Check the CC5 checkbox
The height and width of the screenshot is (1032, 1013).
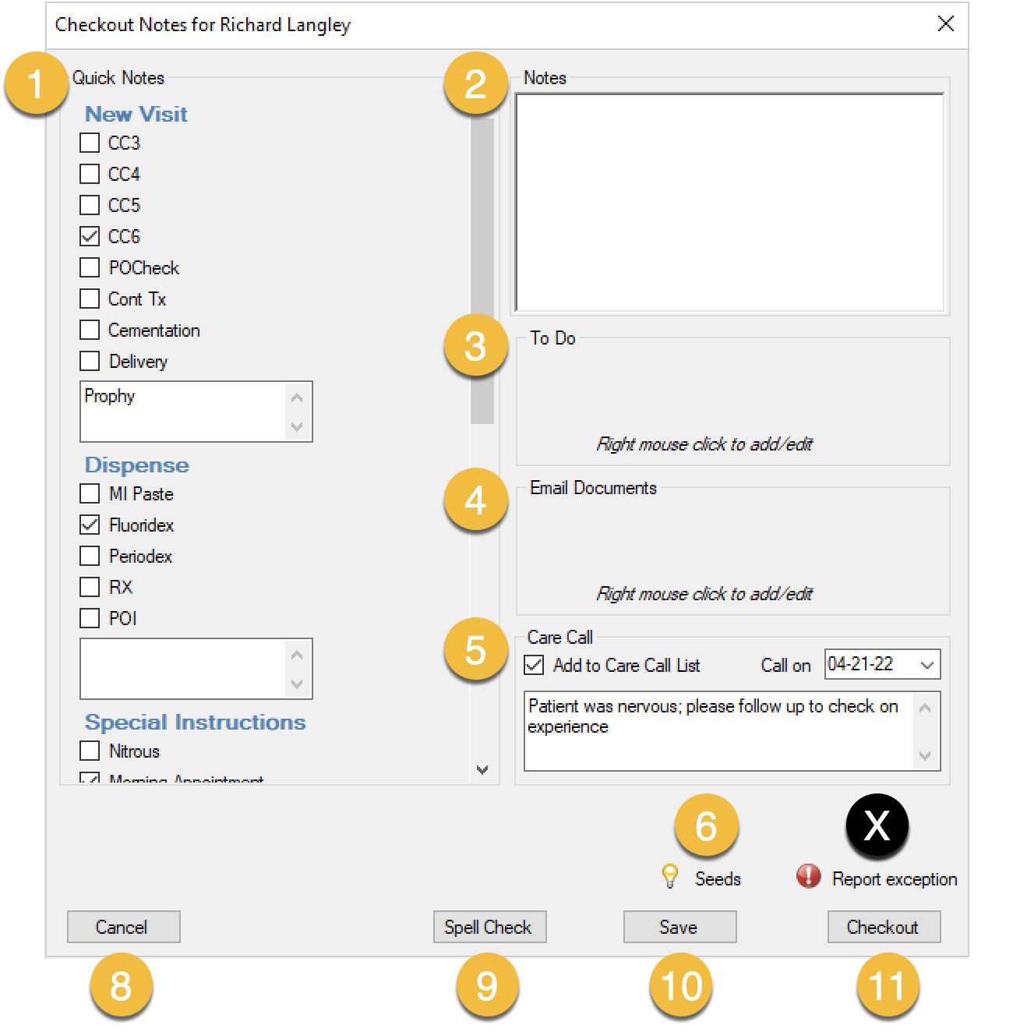click(x=90, y=205)
